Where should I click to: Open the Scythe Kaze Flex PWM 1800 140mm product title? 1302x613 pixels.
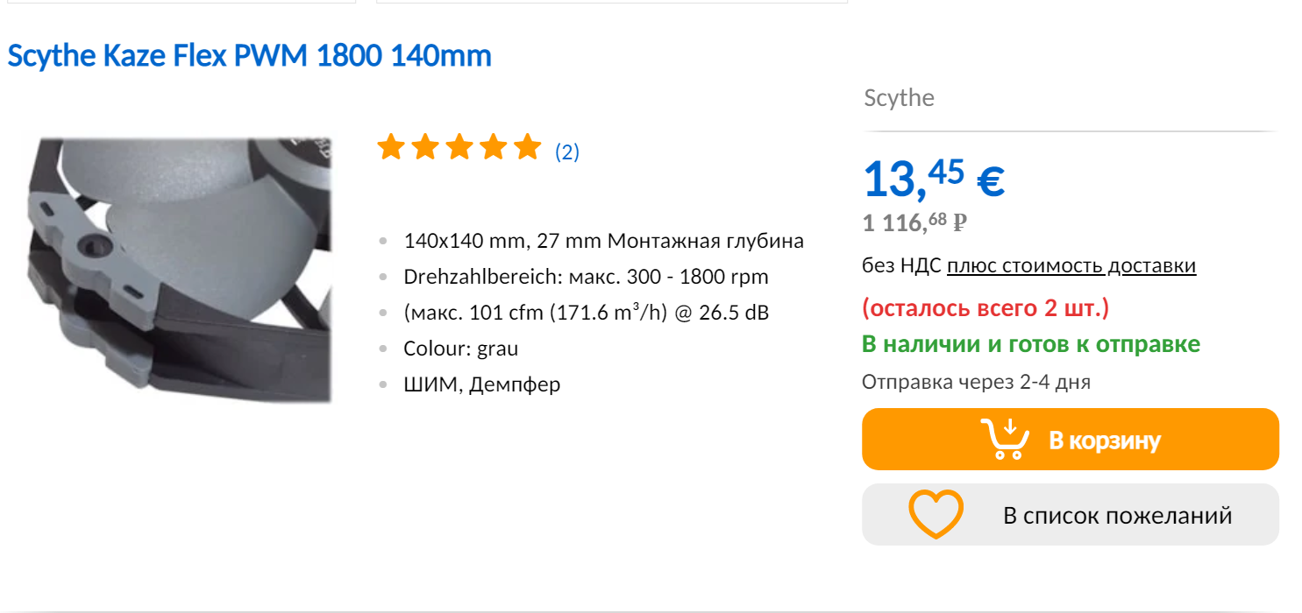(249, 56)
